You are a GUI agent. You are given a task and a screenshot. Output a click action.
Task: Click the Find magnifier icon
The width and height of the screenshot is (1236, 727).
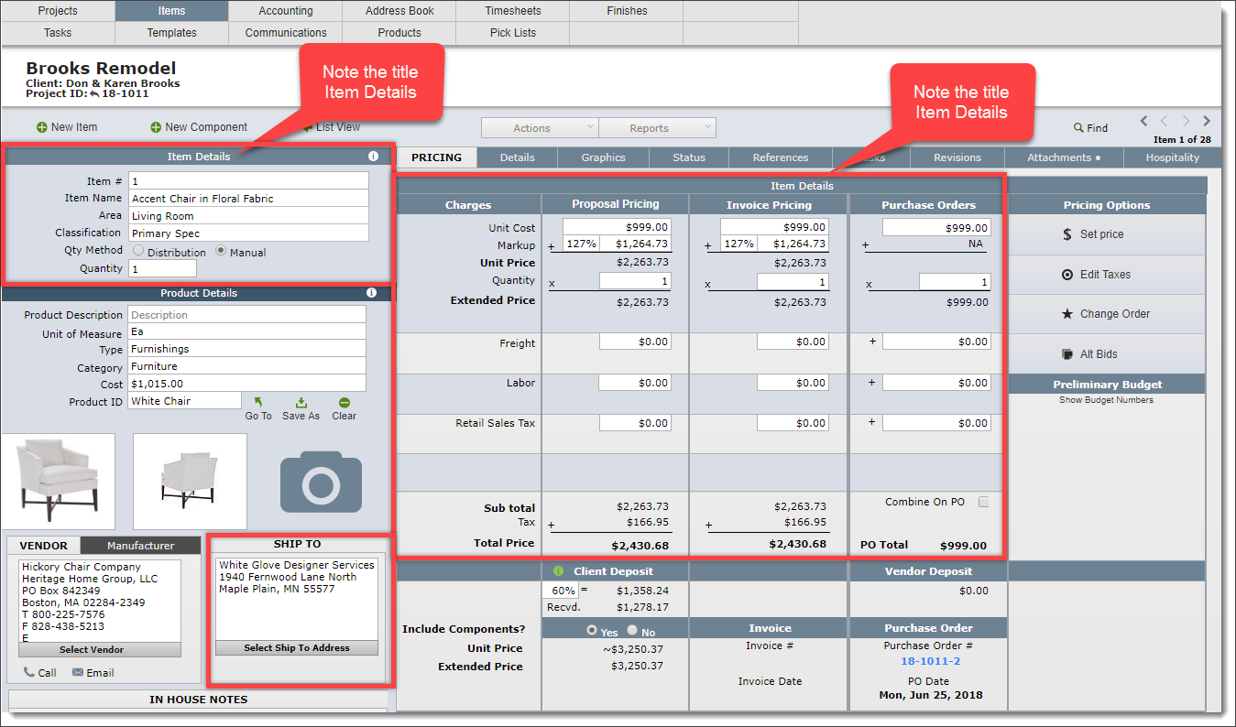pyautogui.click(x=1079, y=128)
